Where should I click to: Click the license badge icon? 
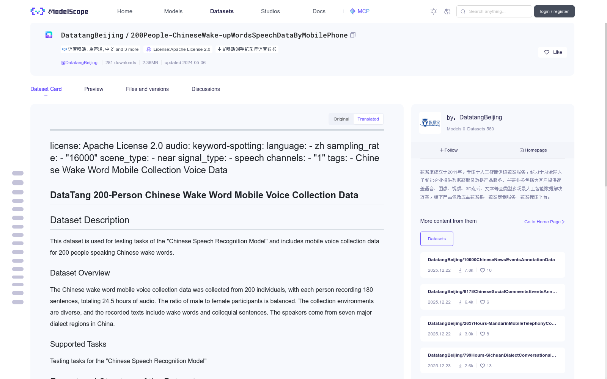[149, 49]
